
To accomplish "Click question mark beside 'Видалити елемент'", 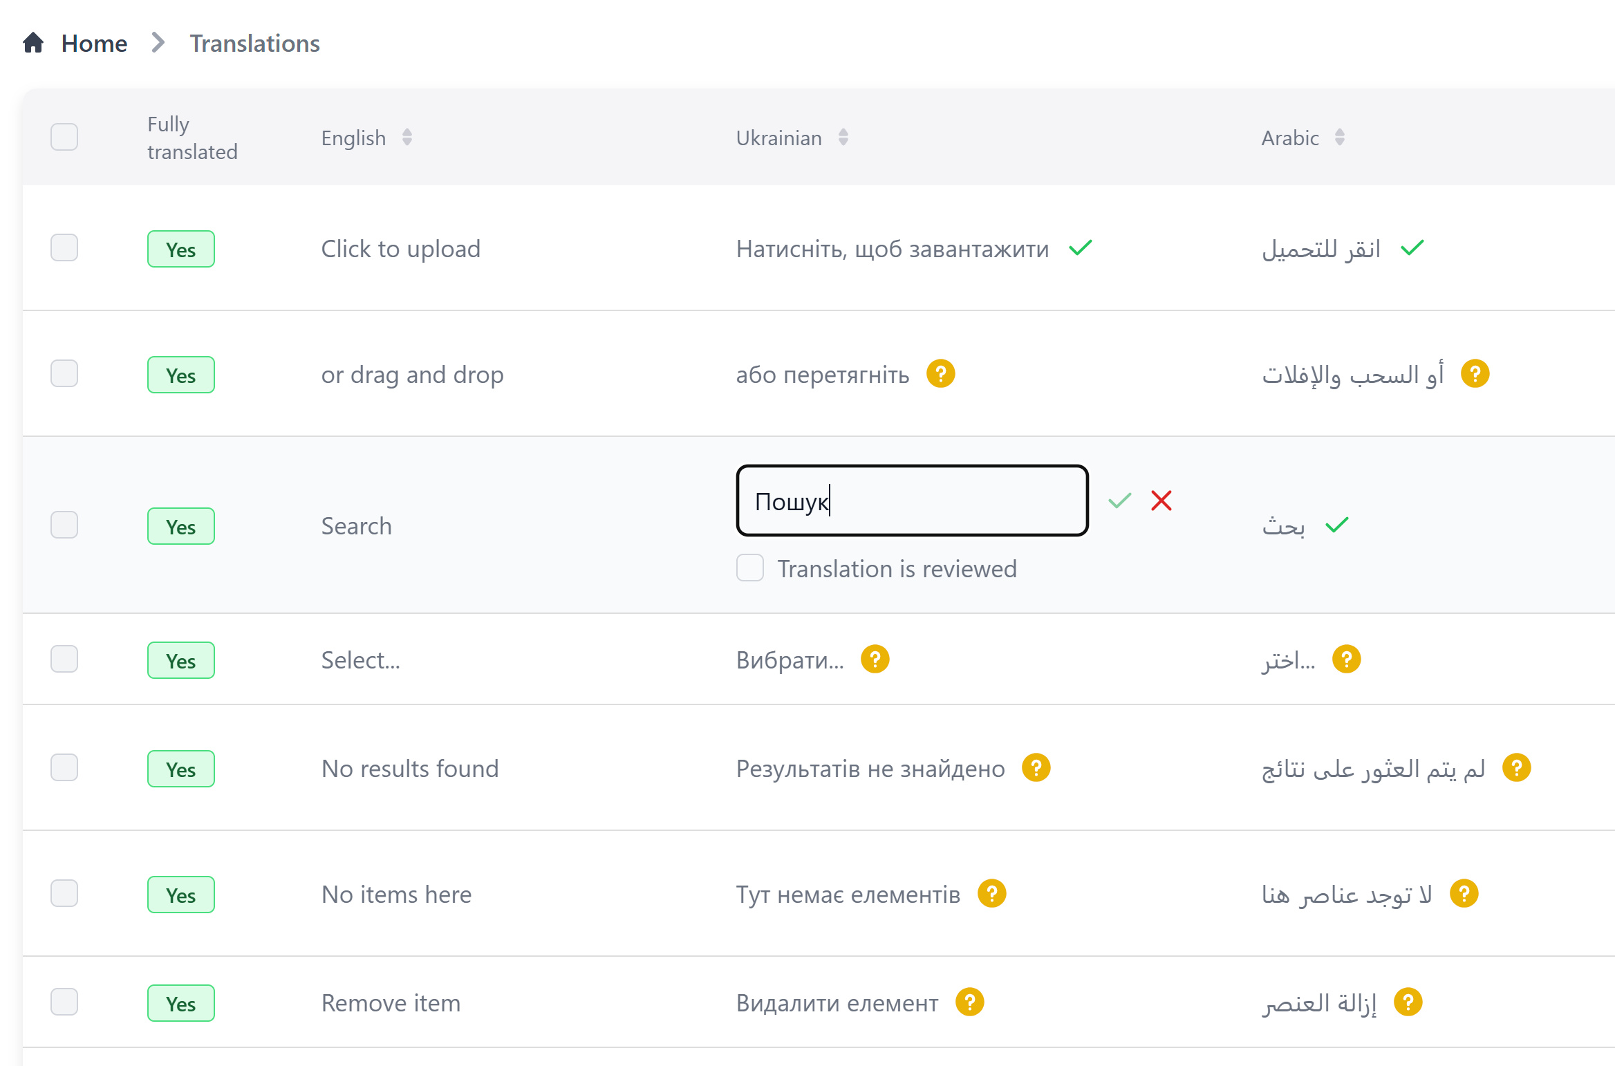I will (970, 1002).
